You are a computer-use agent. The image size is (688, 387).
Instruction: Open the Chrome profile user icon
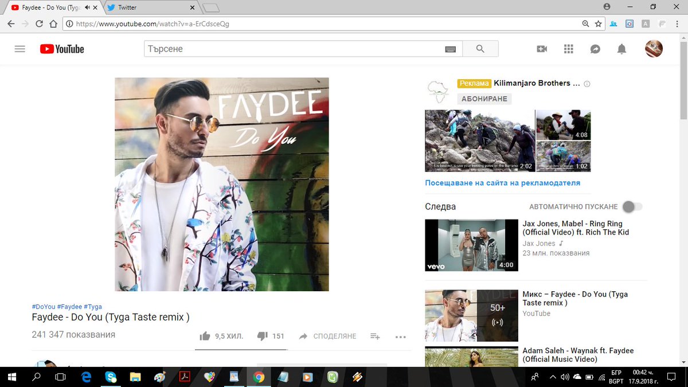(607, 7)
